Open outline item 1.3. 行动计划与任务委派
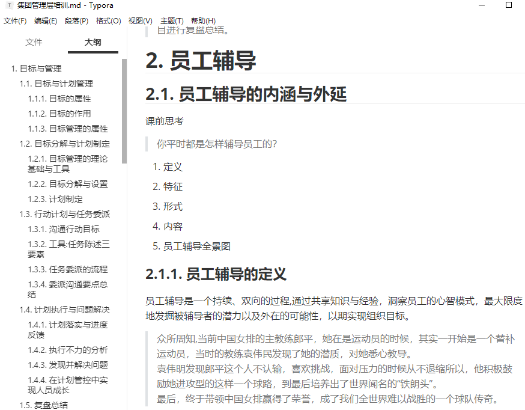This screenshot has width=525, height=410. [65, 215]
